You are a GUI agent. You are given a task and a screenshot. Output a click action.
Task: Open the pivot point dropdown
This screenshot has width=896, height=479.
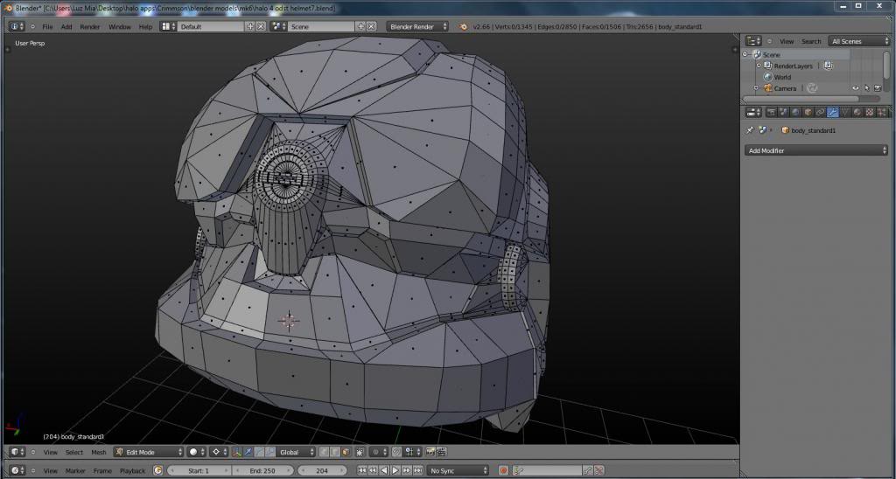coord(219,452)
